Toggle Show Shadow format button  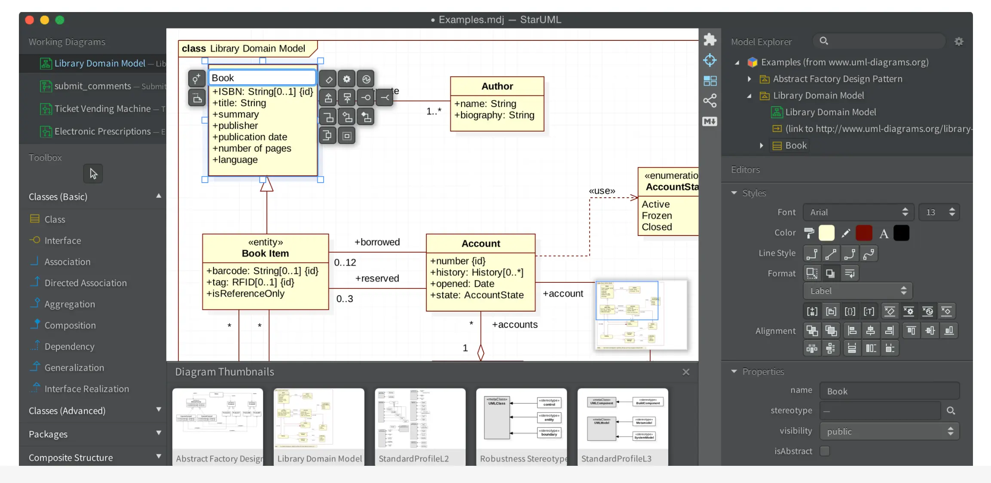(831, 273)
